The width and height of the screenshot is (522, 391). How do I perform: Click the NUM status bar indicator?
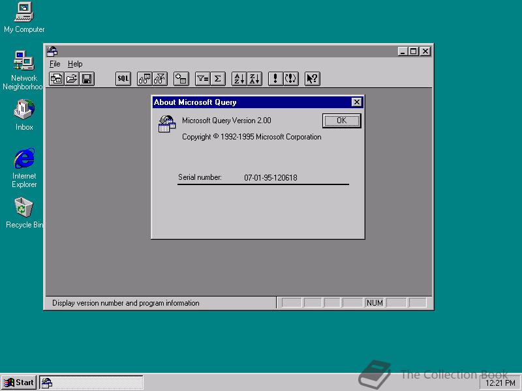[x=375, y=302]
